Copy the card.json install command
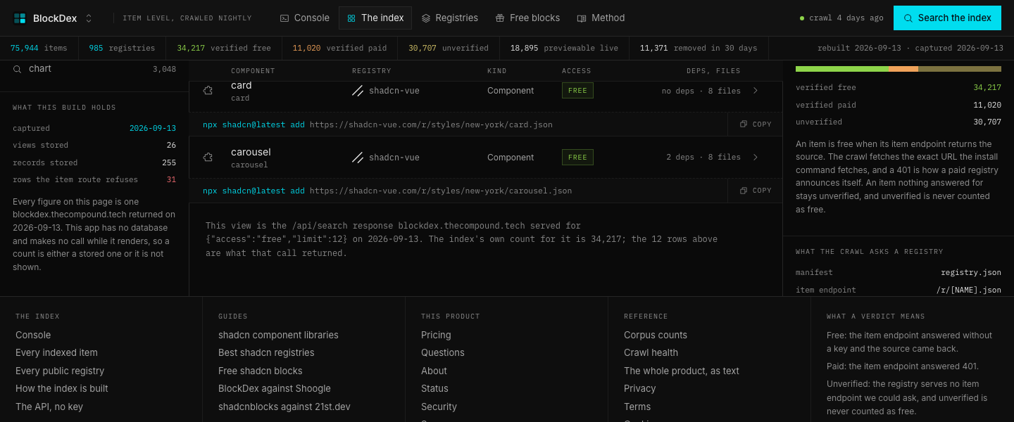Image resolution: width=1014 pixels, height=422 pixels. (x=756, y=124)
